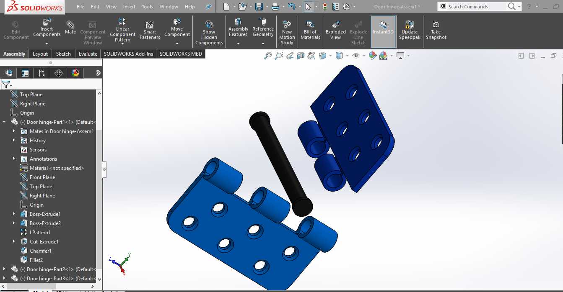Switch to the Evaluate tab
Viewport: 563px width, 292px height.
point(88,54)
